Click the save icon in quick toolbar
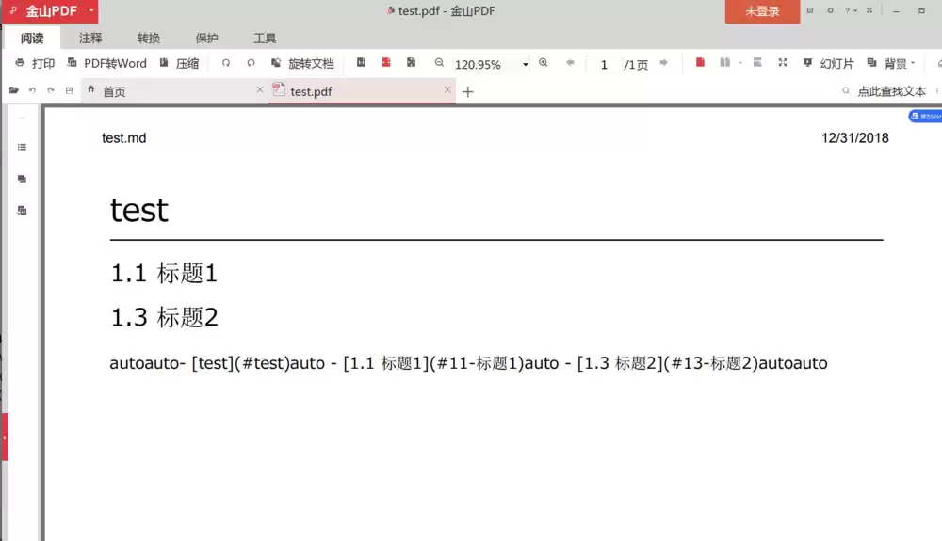The height and width of the screenshot is (541, 942). [69, 90]
